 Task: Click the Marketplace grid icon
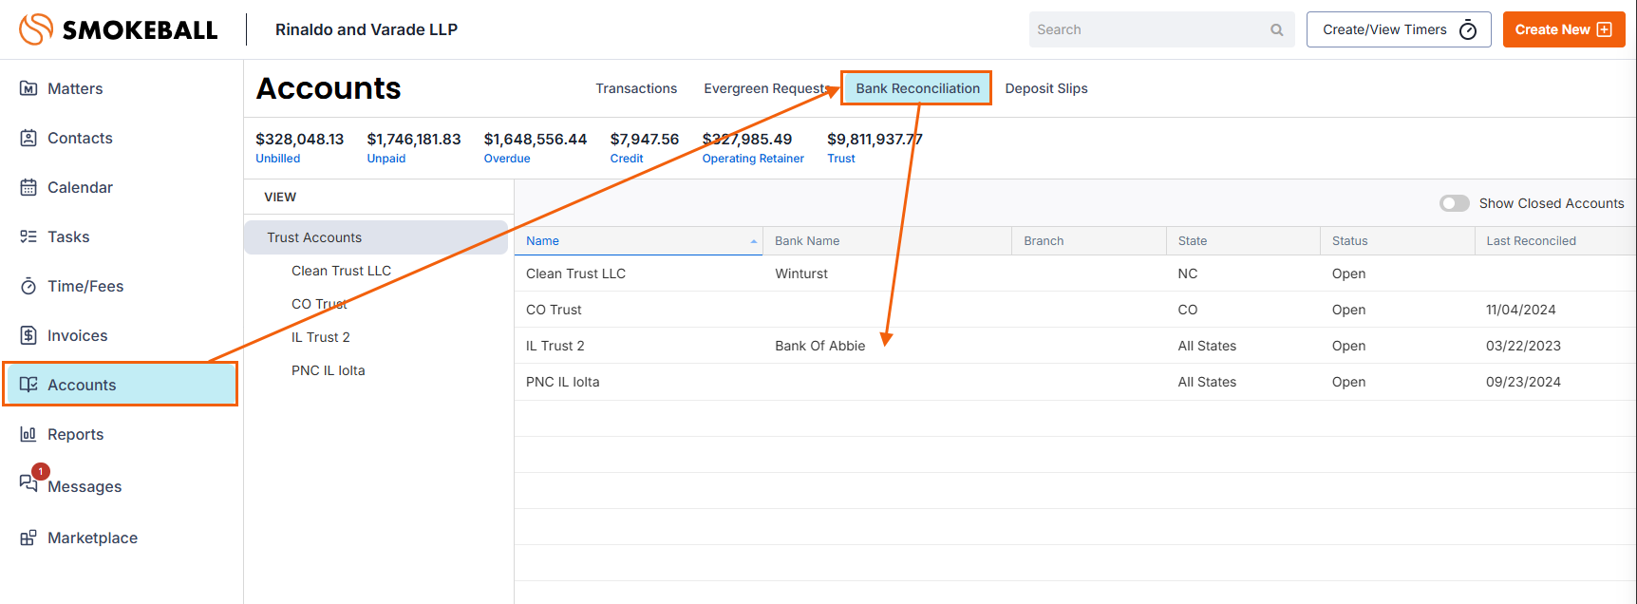[x=28, y=538]
